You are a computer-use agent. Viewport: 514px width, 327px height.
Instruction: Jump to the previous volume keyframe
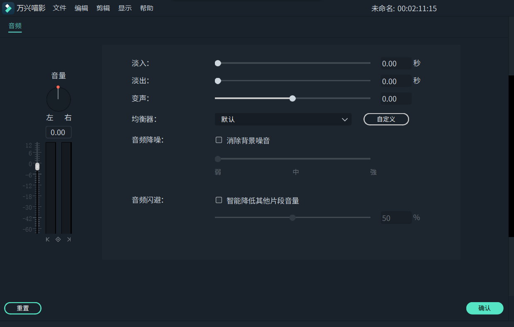click(47, 239)
